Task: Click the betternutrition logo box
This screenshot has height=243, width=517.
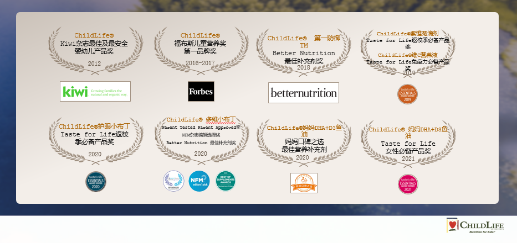Action: tap(303, 93)
